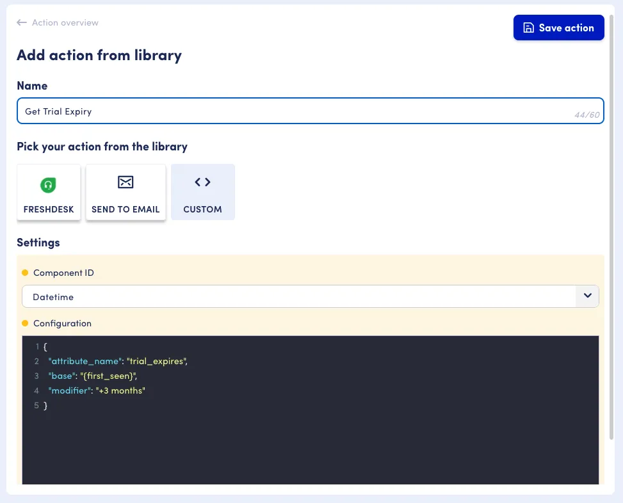Click line number 5 in editor
Viewport: 623px width, 503px height.
36,405
